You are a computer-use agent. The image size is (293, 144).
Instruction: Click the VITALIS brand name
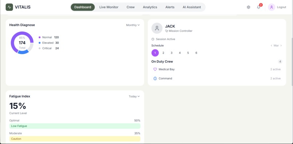(23, 7)
